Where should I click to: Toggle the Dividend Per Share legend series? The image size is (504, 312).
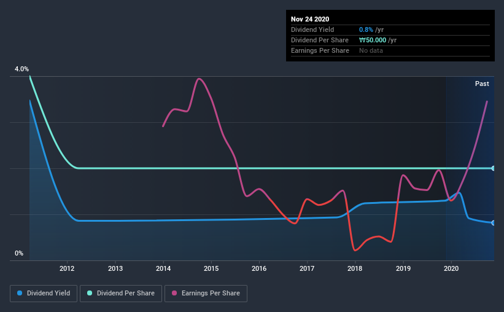tap(121, 294)
